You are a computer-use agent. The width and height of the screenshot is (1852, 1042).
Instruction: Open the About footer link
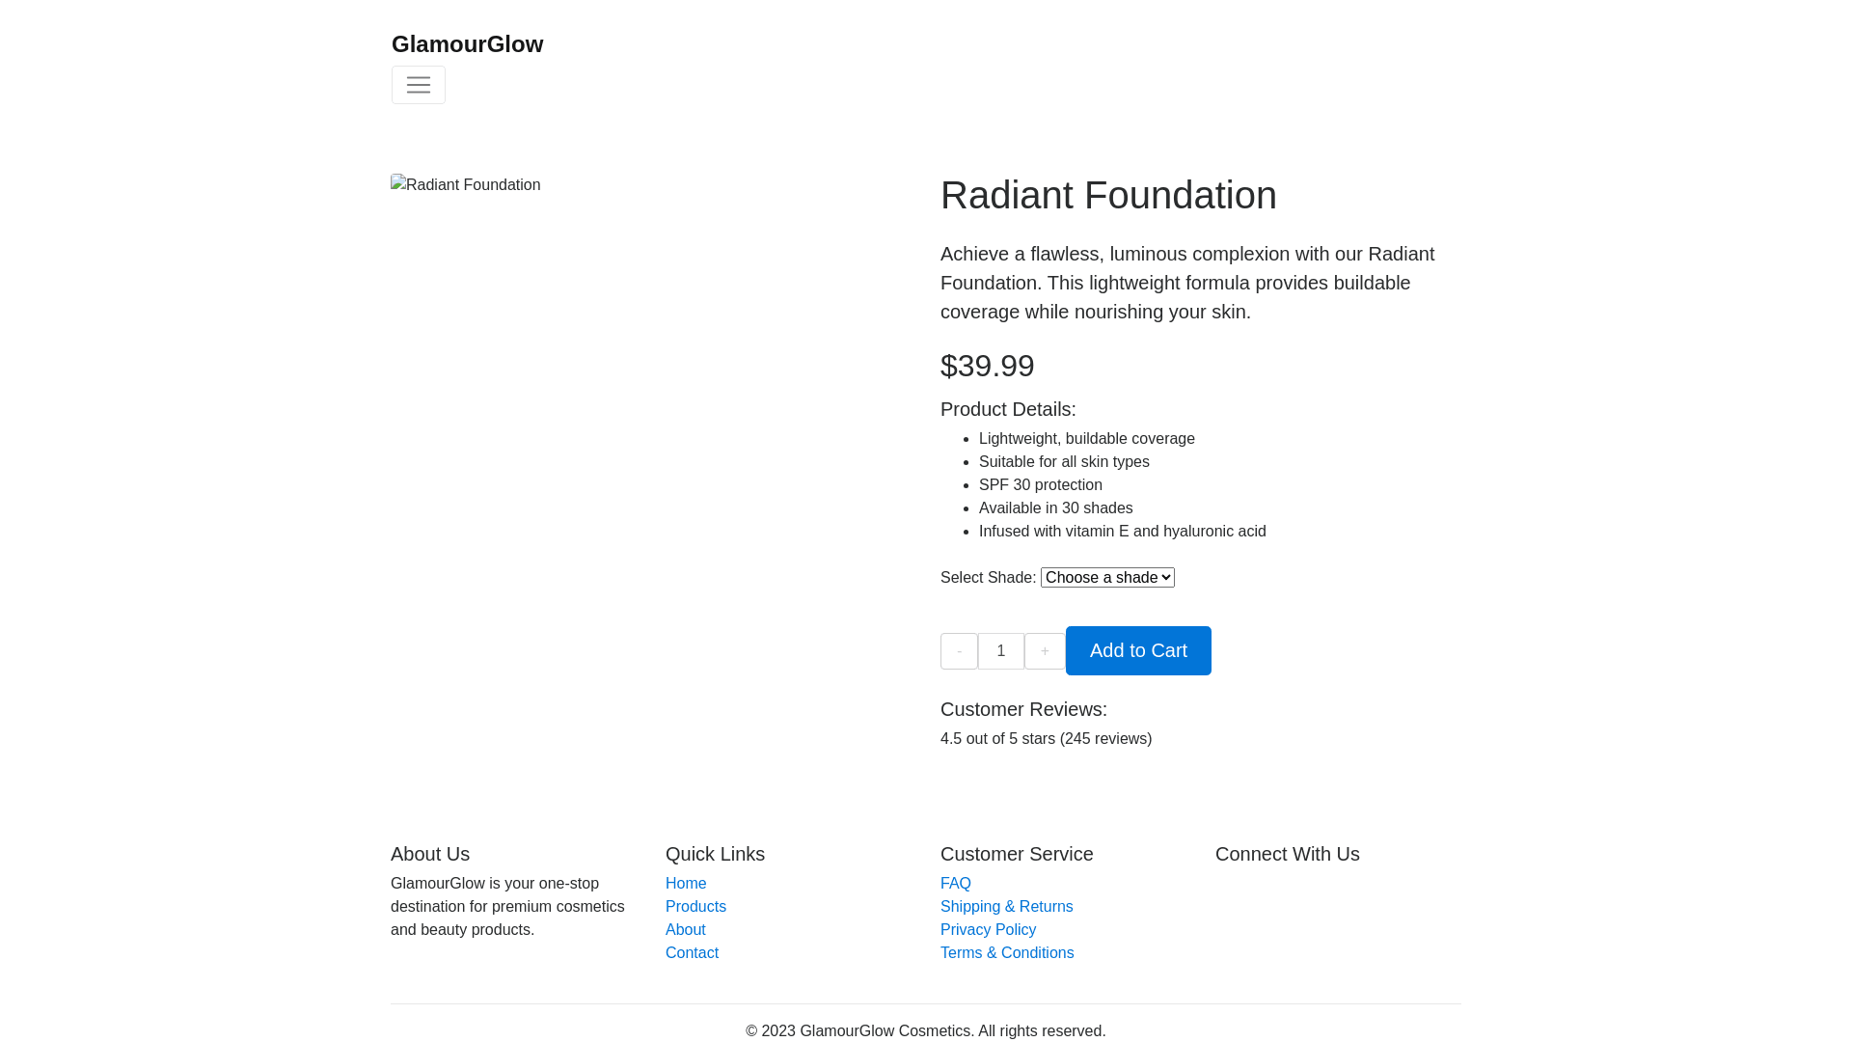pyautogui.click(x=686, y=929)
